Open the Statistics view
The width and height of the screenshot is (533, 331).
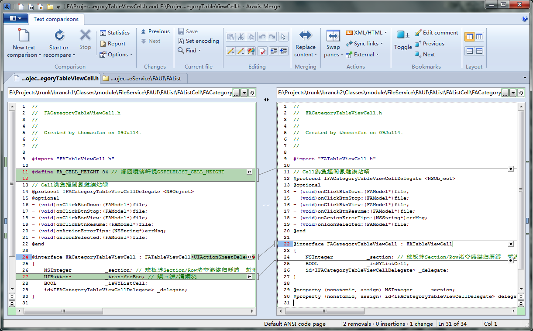[x=115, y=33]
